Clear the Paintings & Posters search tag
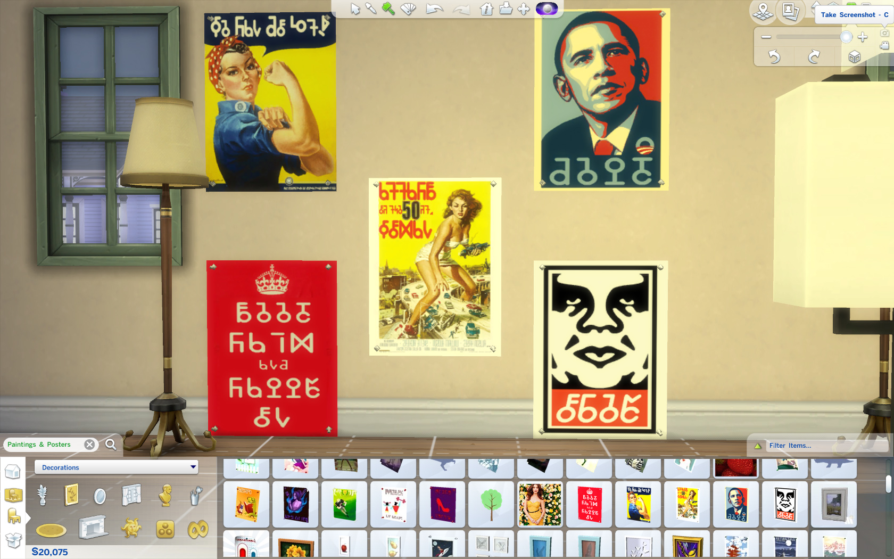 pos(90,445)
